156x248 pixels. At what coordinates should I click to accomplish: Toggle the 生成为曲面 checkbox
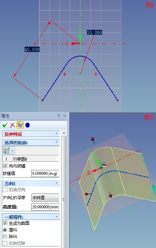point(5,223)
